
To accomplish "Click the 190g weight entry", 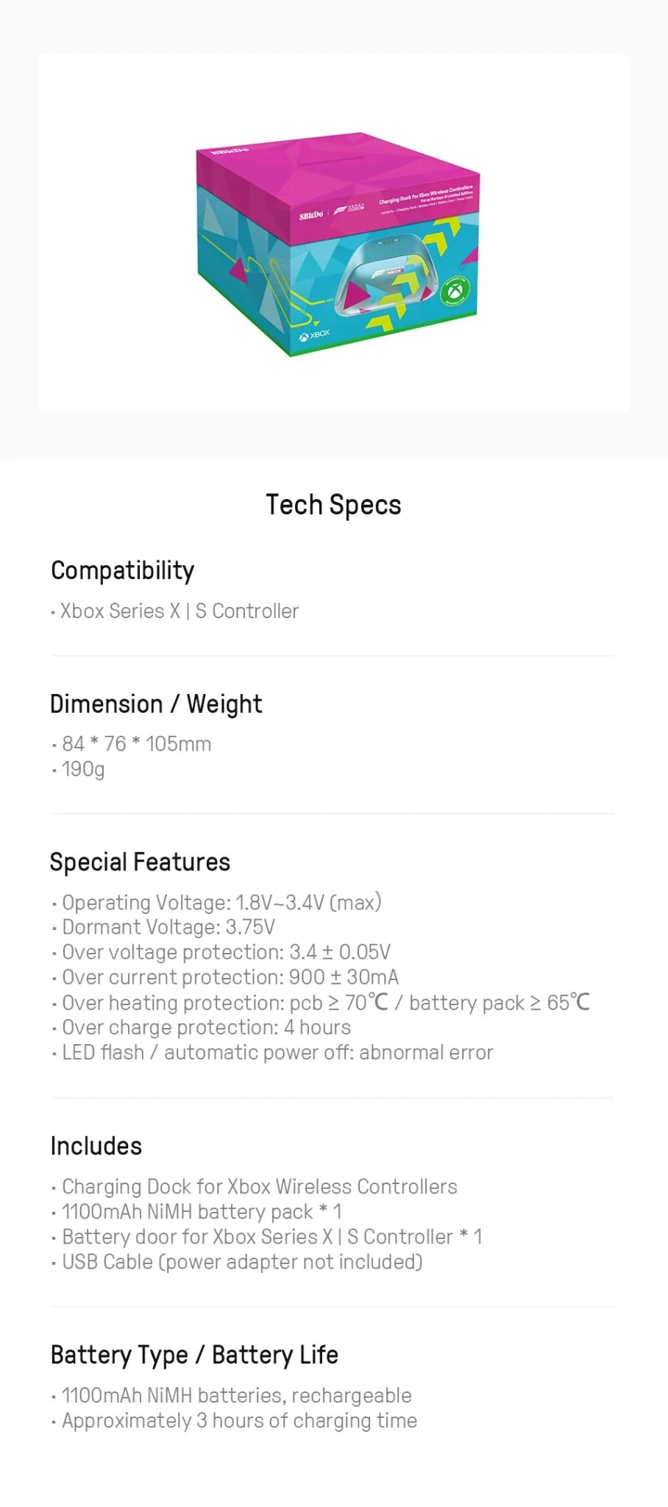I will click(83, 769).
